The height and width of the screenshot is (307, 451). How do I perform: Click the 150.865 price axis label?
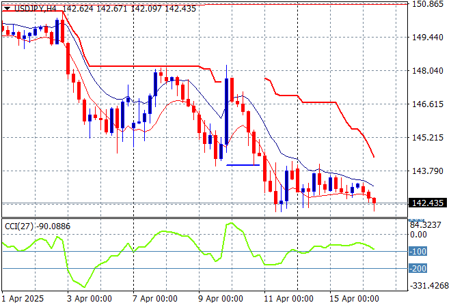428,4
